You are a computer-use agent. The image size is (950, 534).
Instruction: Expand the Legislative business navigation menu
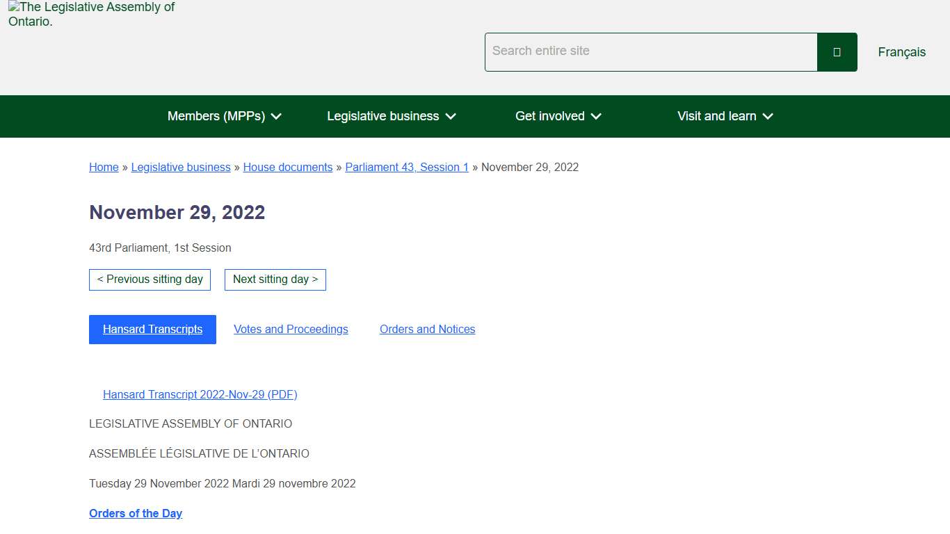[391, 116]
